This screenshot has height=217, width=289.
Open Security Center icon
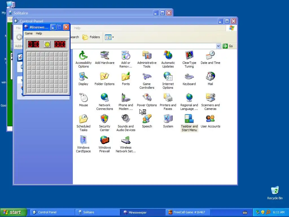pos(104,119)
